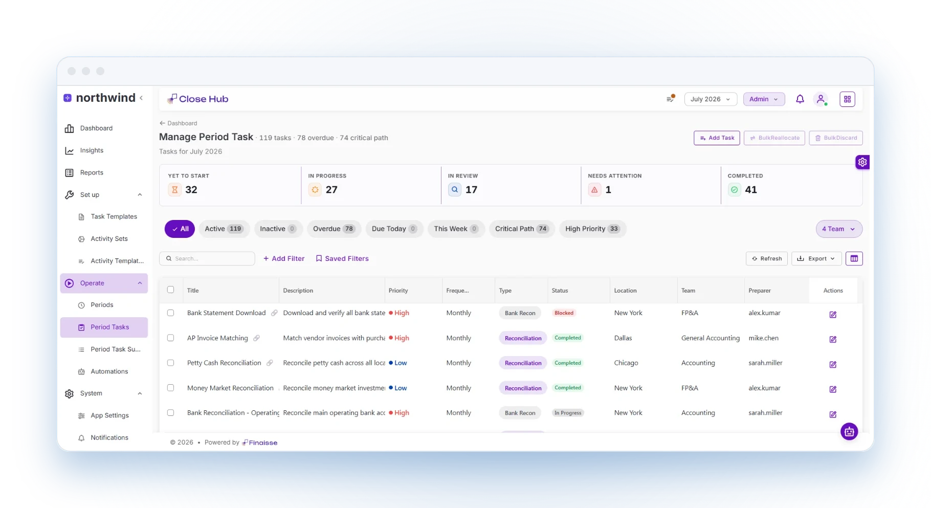Open the Insights sidebar item
Screen dimensions: 931x508
pyautogui.click(x=92, y=150)
